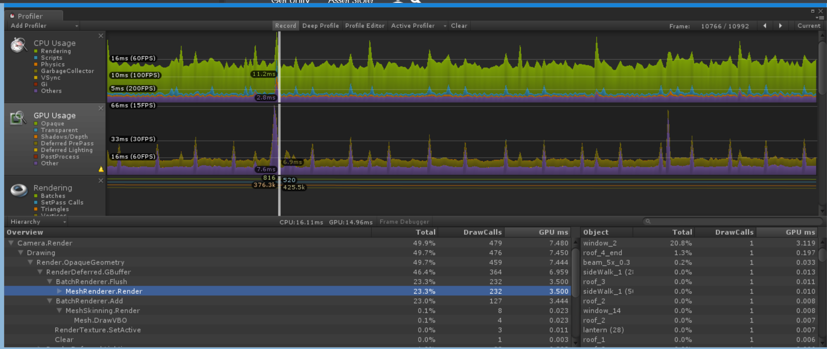Viewport: 827px width, 349px height.
Task: Click the GPU warning triangle icon
Action: (101, 169)
